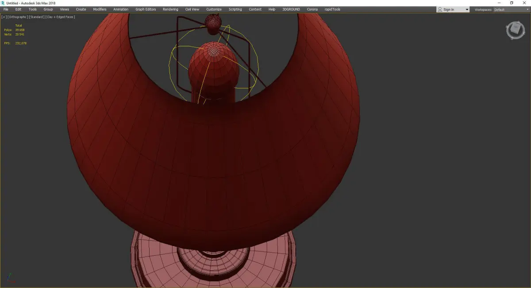Viewport: 531px width, 288px height.
Task: Open the Customize menu
Action: (214, 9)
